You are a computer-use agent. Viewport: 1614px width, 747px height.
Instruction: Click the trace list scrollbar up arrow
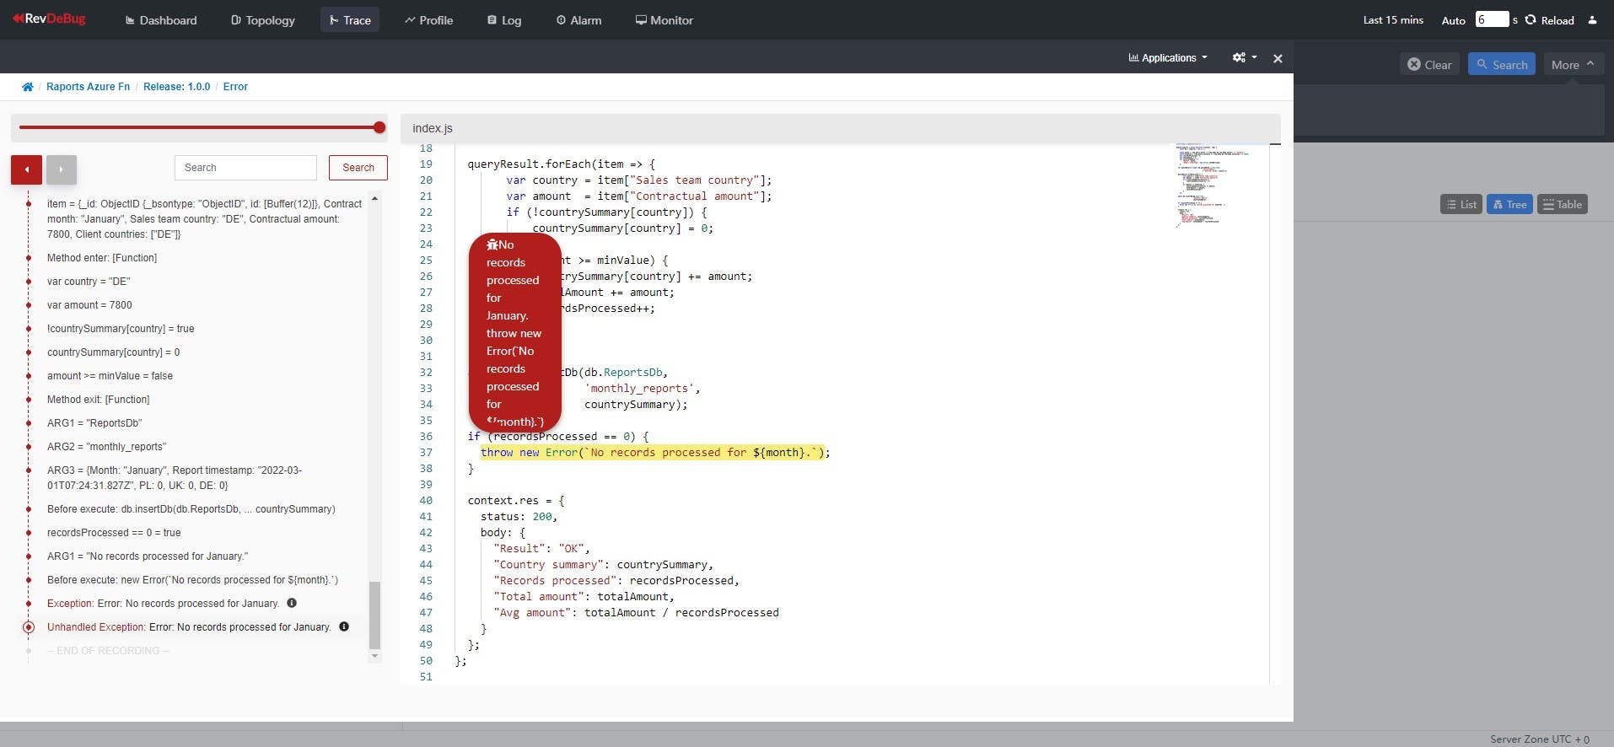pyautogui.click(x=374, y=198)
